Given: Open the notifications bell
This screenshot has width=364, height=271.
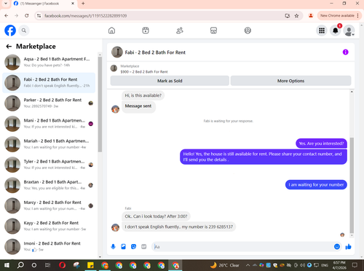Looking at the screenshot, I should click(x=336, y=31).
